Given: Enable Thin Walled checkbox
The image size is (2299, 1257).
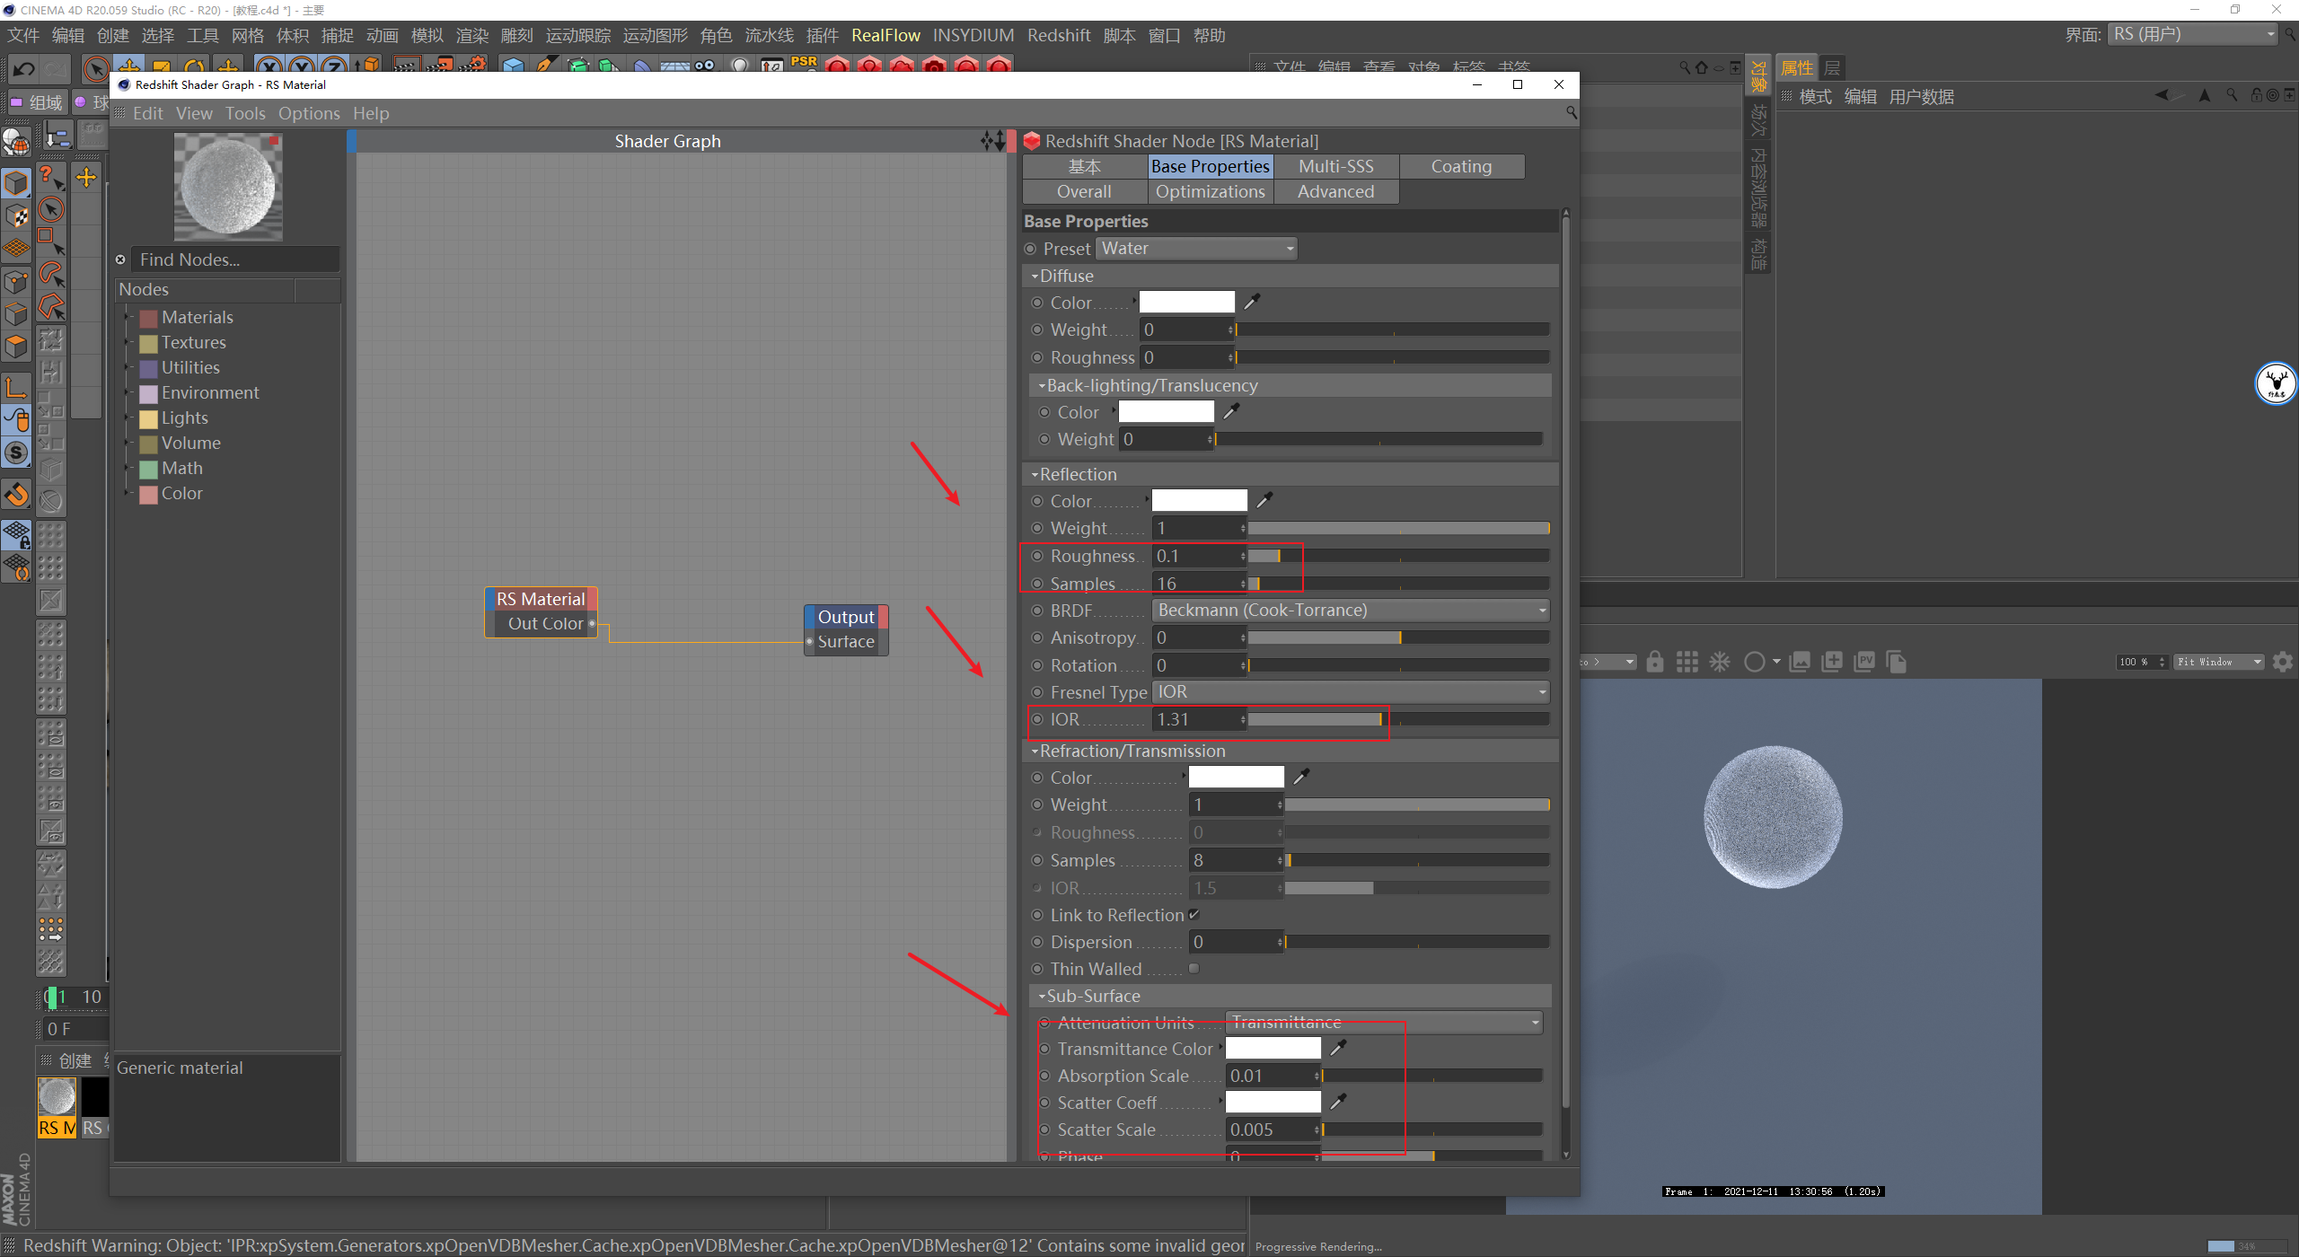Looking at the screenshot, I should tap(1194, 969).
